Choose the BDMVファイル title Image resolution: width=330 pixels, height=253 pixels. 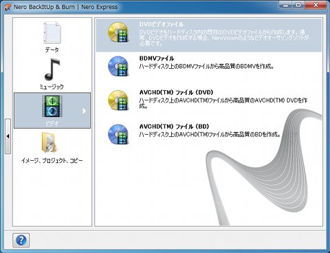tap(157, 58)
